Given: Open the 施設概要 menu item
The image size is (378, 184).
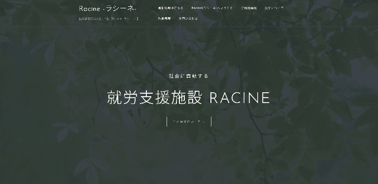Looking at the screenshot, I should (x=164, y=19).
